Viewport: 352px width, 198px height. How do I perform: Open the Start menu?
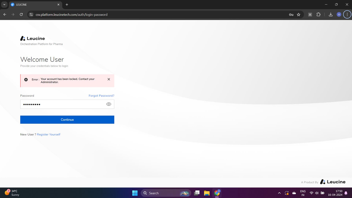coord(135,193)
